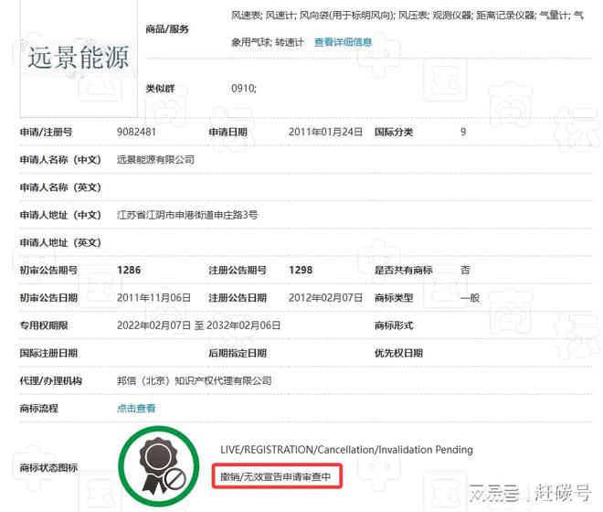Viewport: 603px width, 512px height.
Task: Click the 申请/注册号 label
Action: coord(46,132)
